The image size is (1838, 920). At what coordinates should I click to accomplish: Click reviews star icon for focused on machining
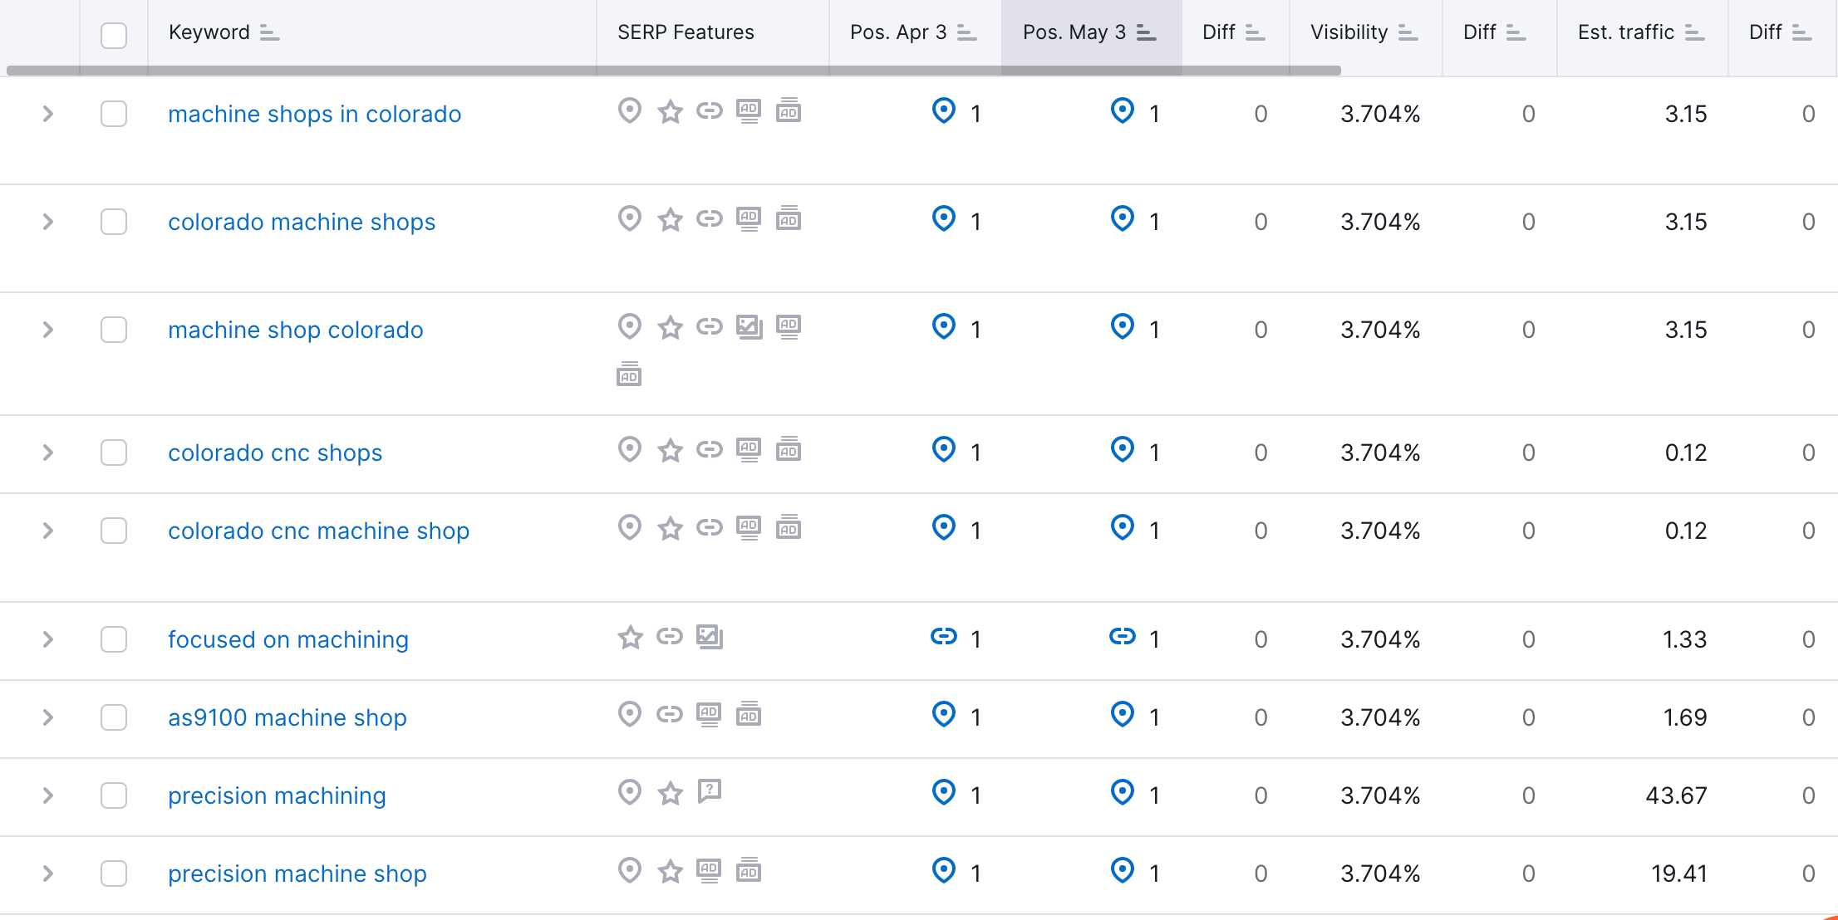[x=630, y=637]
